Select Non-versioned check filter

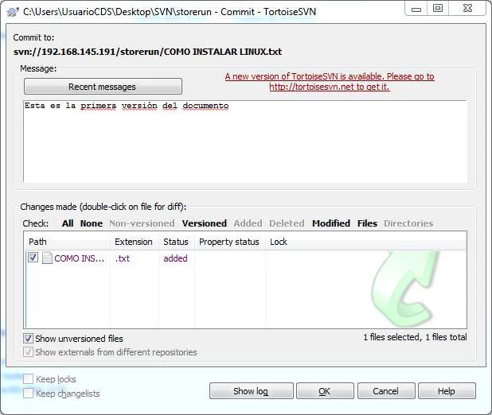[x=142, y=223]
